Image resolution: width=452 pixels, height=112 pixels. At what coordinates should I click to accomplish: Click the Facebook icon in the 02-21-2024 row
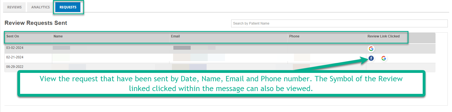tap(371, 58)
